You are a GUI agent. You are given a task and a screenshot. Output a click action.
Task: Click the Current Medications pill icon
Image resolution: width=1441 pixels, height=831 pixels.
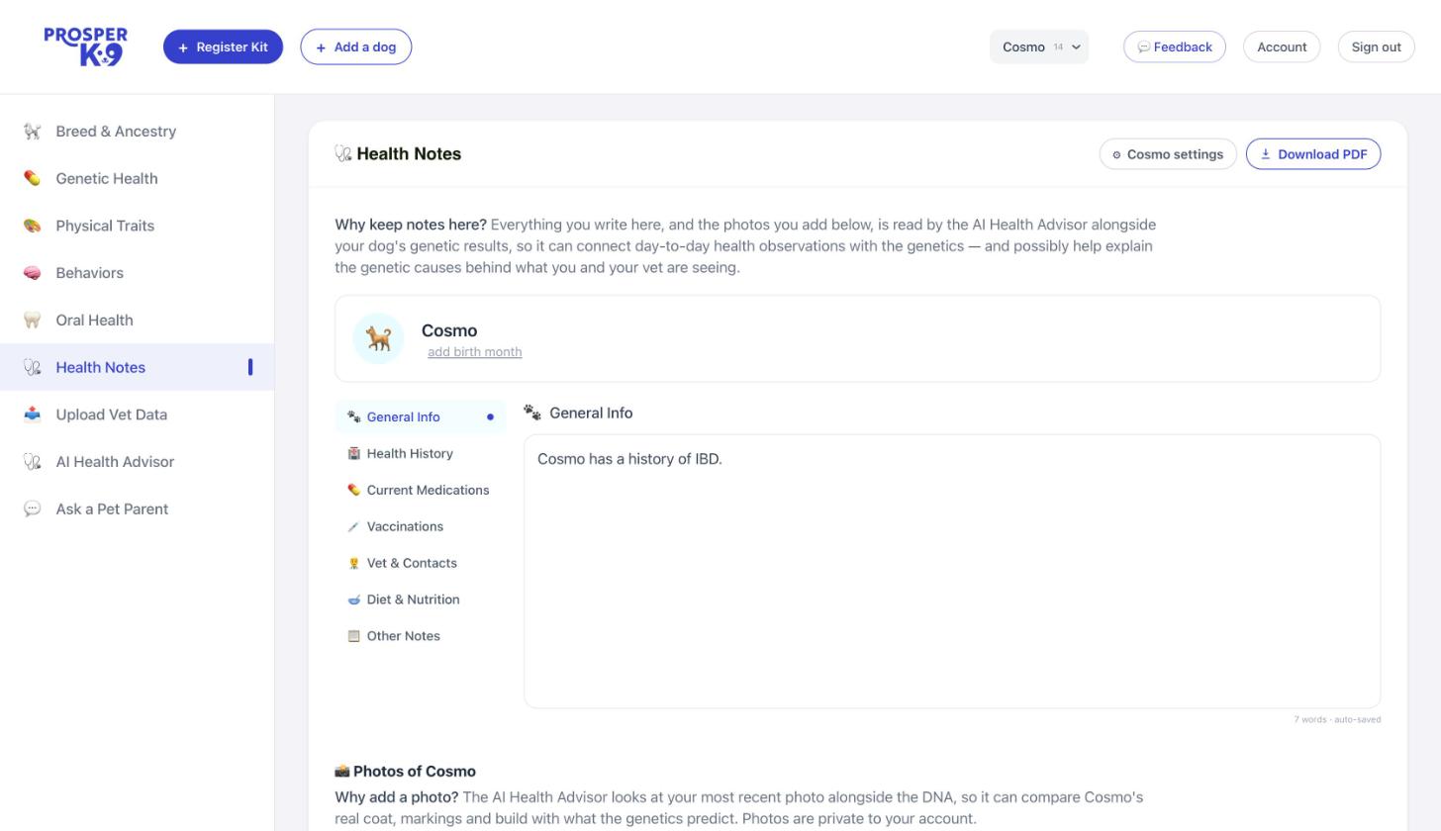(x=353, y=491)
